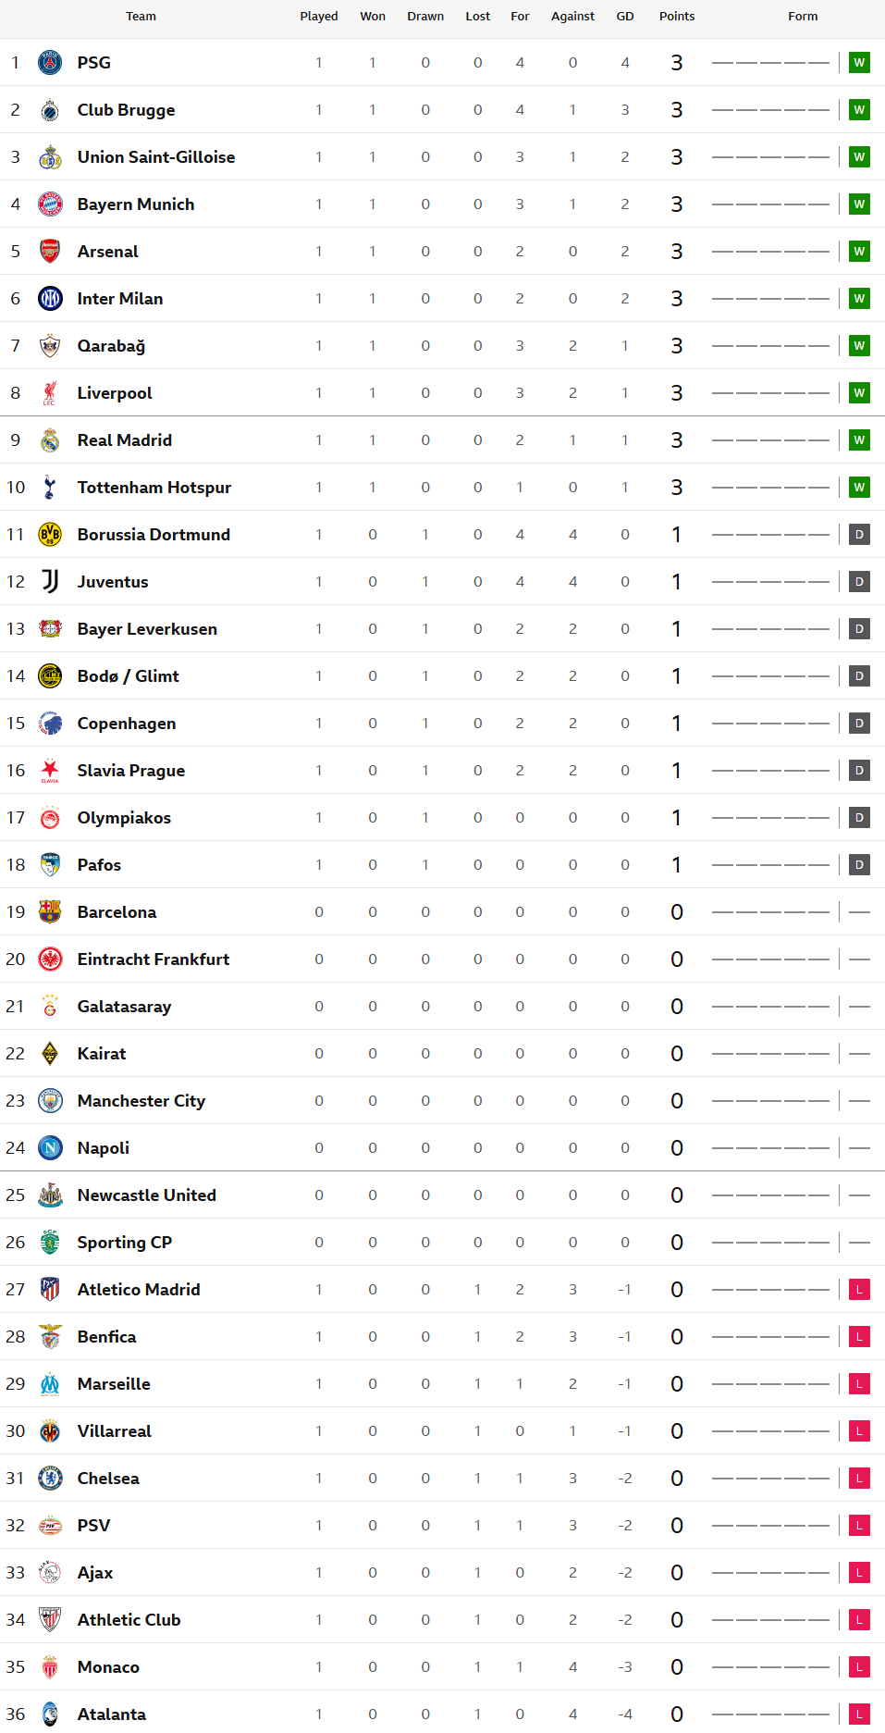Click the Arsenal cannon badge icon
Screen dimensions: 885x1733
coord(50,252)
